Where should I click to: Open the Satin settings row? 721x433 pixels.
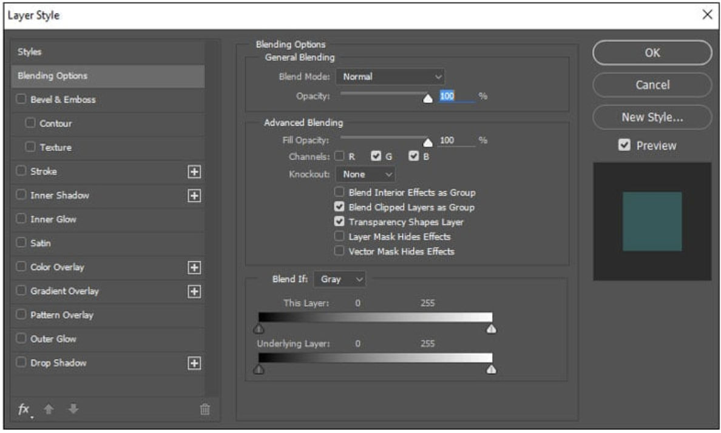[x=107, y=243]
